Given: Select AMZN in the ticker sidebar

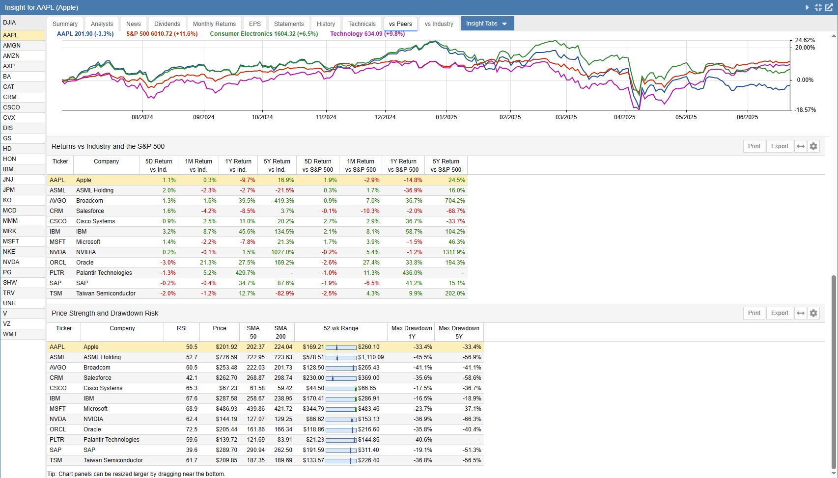Looking at the screenshot, I should (23, 56).
